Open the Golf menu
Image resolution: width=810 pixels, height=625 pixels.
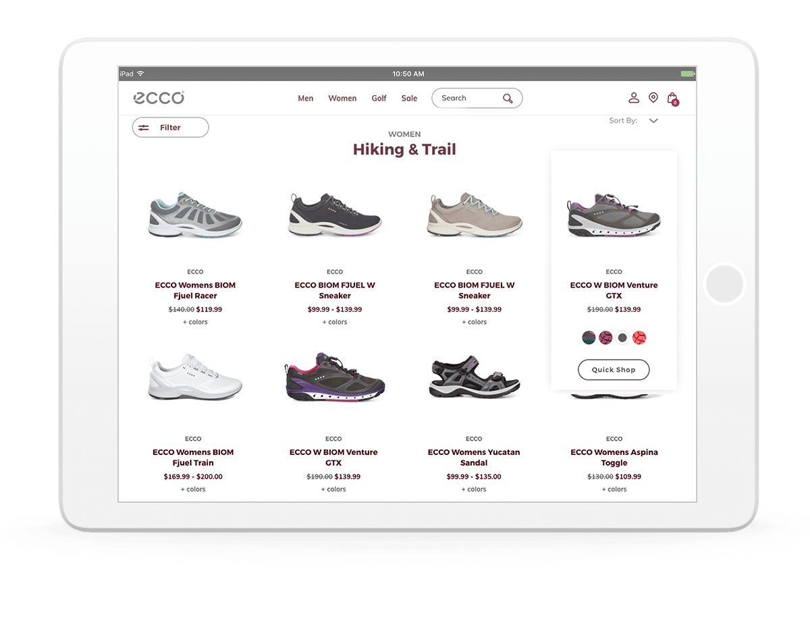(379, 99)
